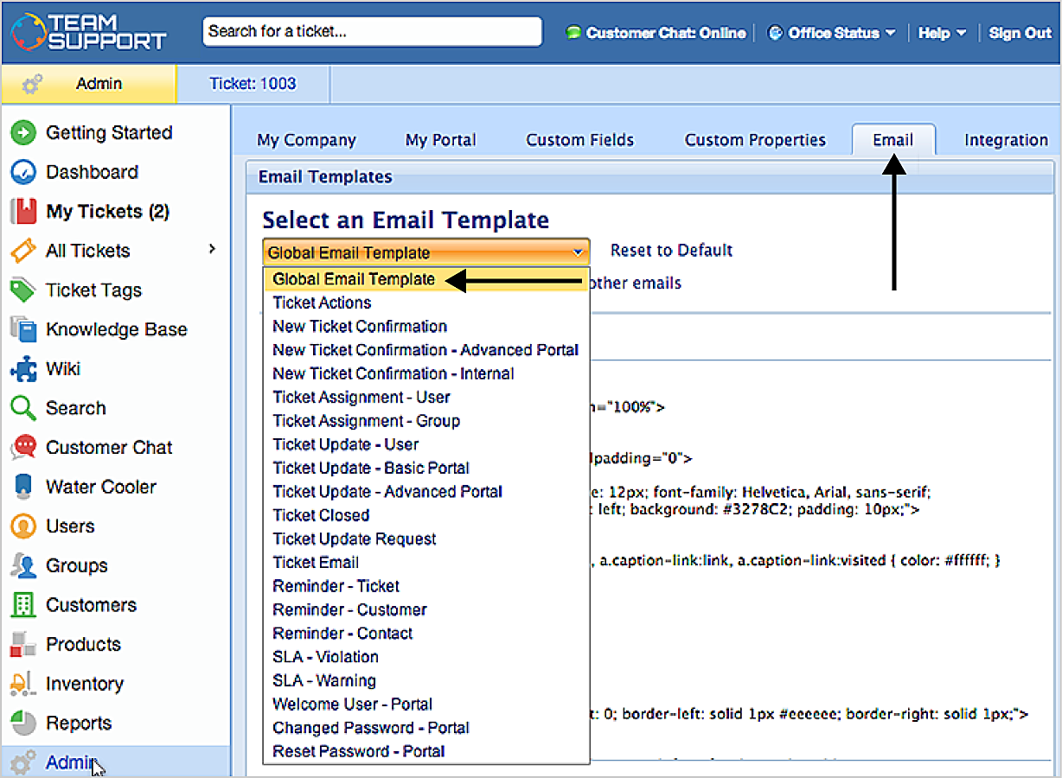1062x778 pixels.
Task: Open the email template combo box
Action: [426, 252]
